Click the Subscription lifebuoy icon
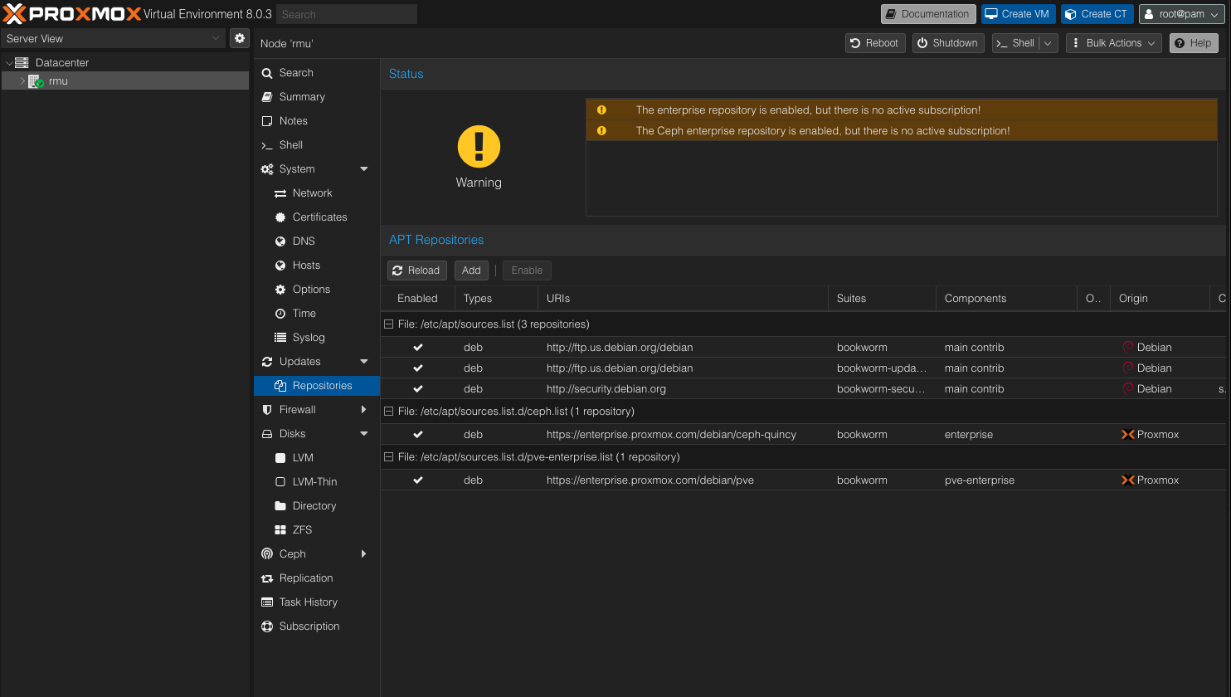Screen dimensions: 1231x697 (267, 626)
